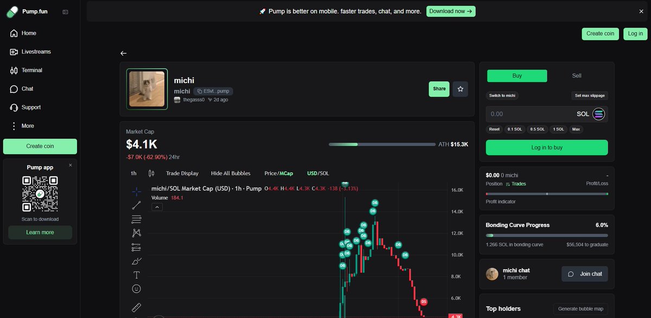Click Switch to michi toggle
651x318 pixels.
[502, 95]
